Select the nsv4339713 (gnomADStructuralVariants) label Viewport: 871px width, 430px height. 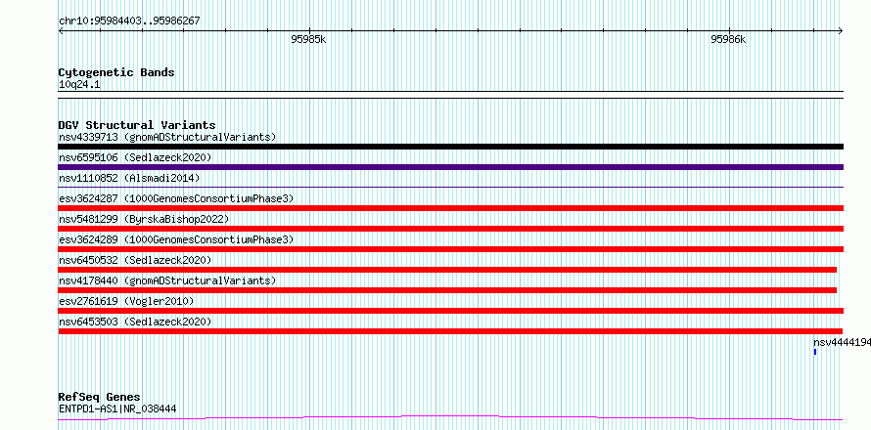167,137
